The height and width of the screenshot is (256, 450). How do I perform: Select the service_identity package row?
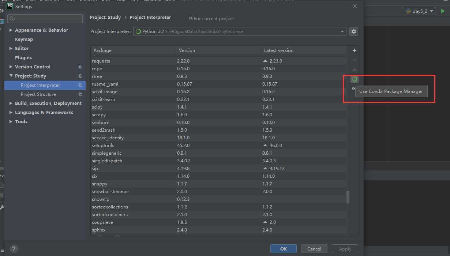click(218, 138)
